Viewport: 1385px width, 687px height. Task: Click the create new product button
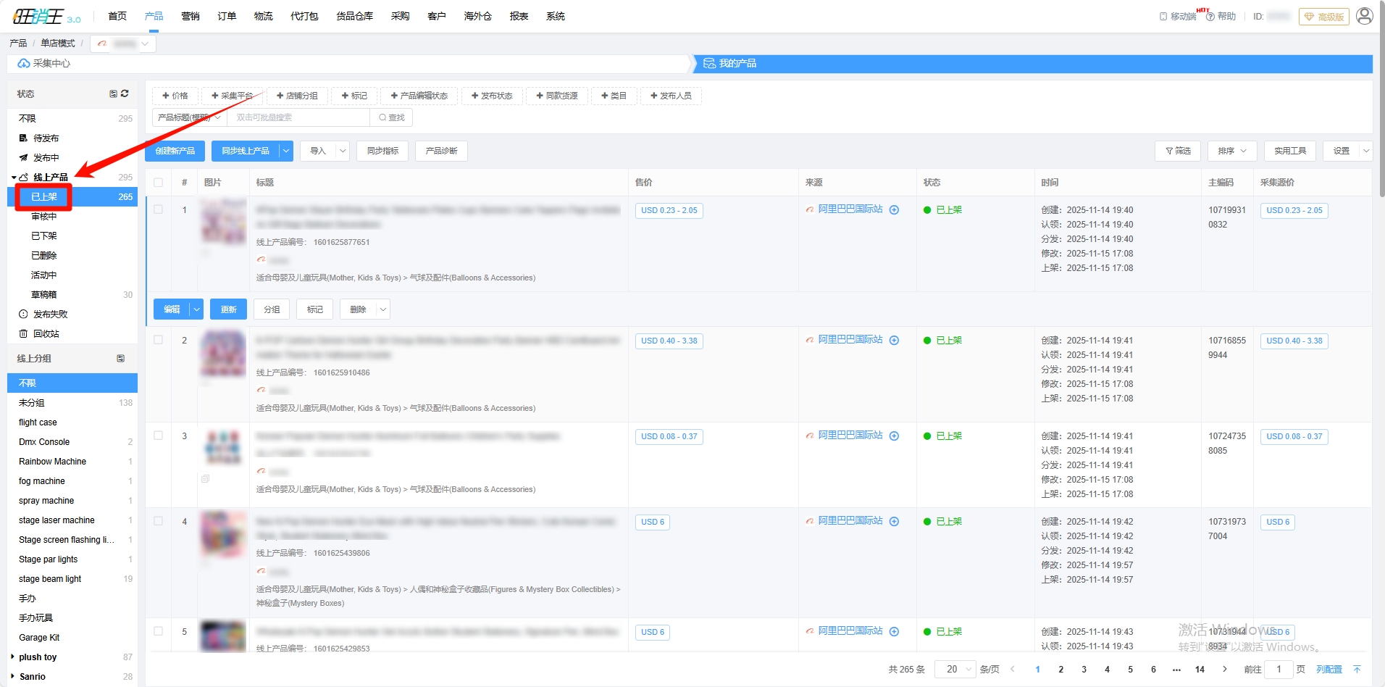tap(175, 151)
